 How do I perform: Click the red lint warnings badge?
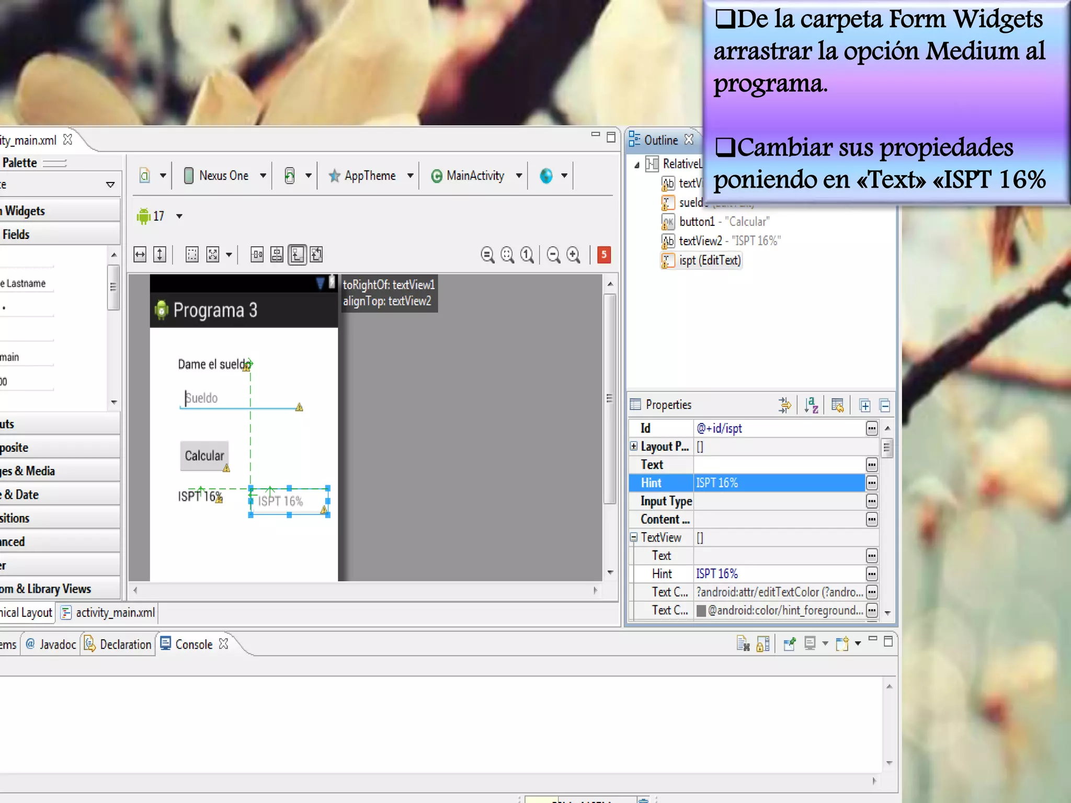point(604,255)
